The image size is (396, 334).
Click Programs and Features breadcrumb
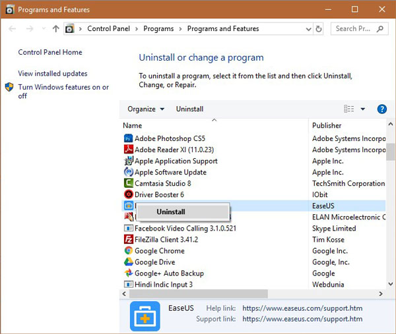pyautogui.click(x=223, y=29)
